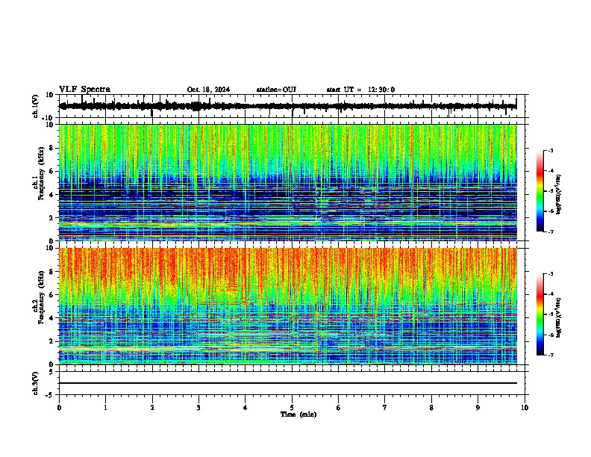Screen dimensions: 591x457
Task: Click inside the ch.1 frequency spectrogram
Action: tap(287, 182)
